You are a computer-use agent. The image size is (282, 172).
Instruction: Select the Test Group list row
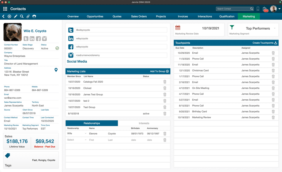pyautogui.click(x=118, y=107)
